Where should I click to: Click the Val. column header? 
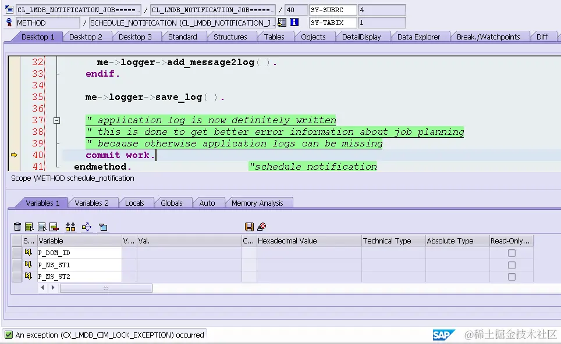[189, 241]
